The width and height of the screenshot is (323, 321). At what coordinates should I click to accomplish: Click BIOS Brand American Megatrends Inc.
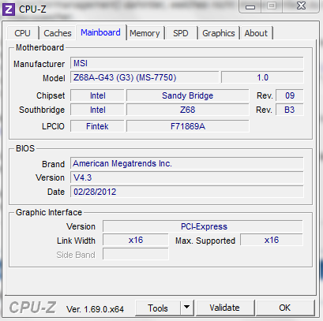pyautogui.click(x=187, y=163)
